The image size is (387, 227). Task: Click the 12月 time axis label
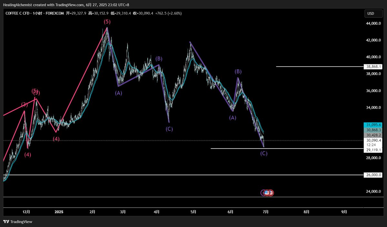click(x=26, y=212)
